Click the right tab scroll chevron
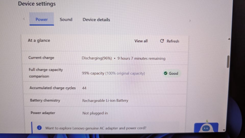Viewport: 245px width, 138px height. tap(190, 21)
